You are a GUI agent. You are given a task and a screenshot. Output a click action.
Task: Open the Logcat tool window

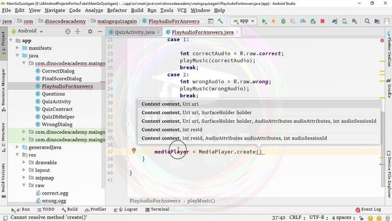pyautogui.click(x=126, y=209)
